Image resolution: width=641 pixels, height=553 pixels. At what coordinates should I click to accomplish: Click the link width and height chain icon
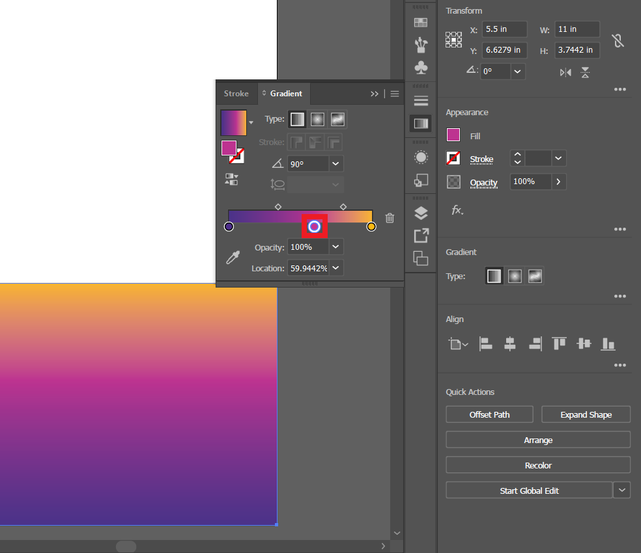pyautogui.click(x=618, y=40)
